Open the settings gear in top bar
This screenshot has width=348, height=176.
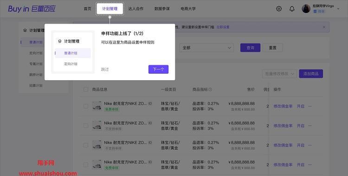click(x=279, y=9)
